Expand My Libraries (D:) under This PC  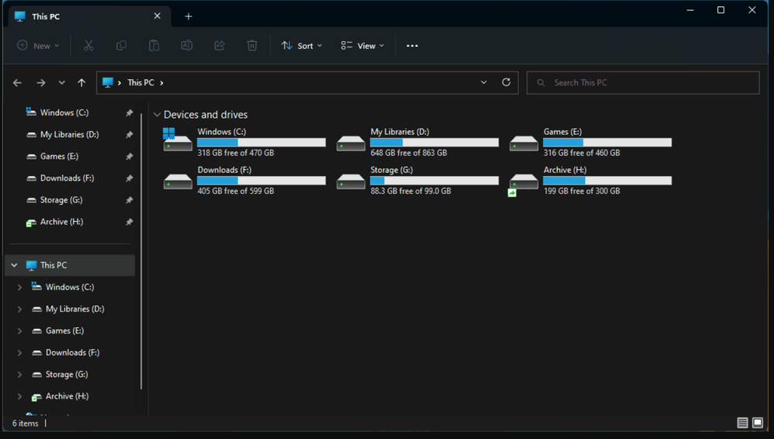click(x=19, y=309)
